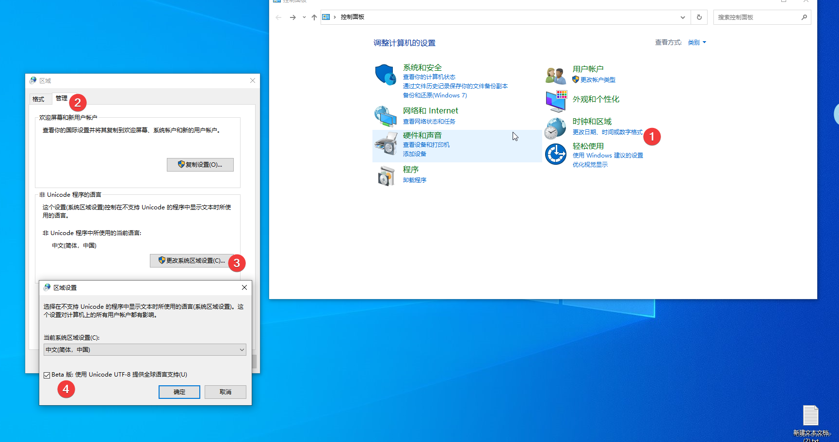The image size is (839, 442).
Task: Switch to the 格式 tab
Action: [39, 98]
